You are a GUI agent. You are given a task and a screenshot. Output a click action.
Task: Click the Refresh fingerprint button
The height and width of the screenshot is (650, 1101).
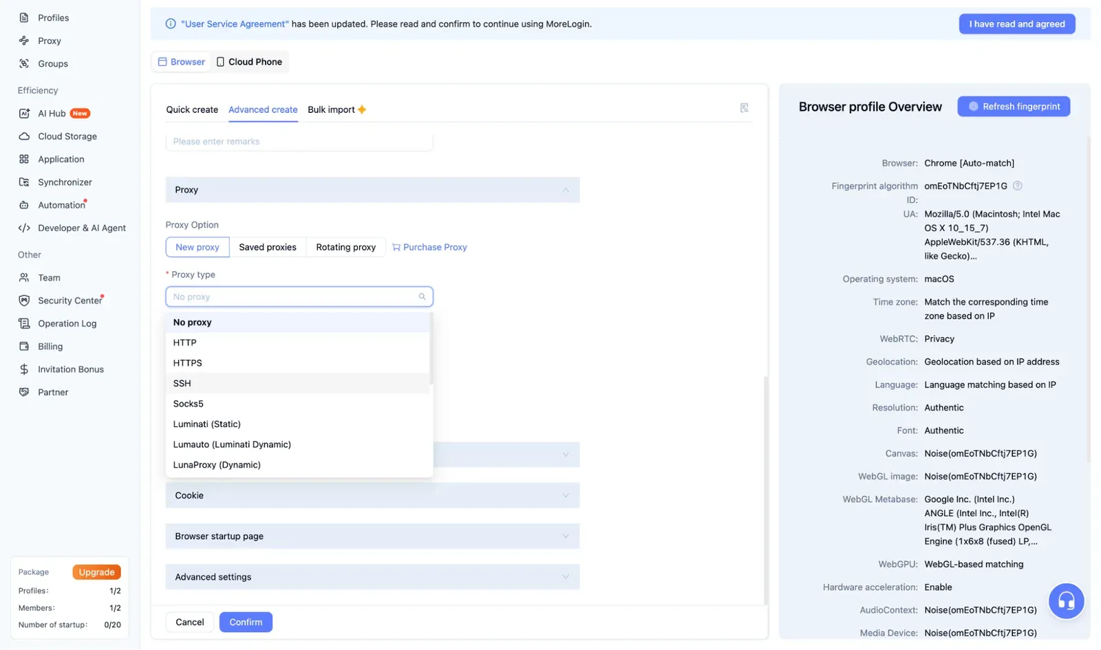(1014, 107)
